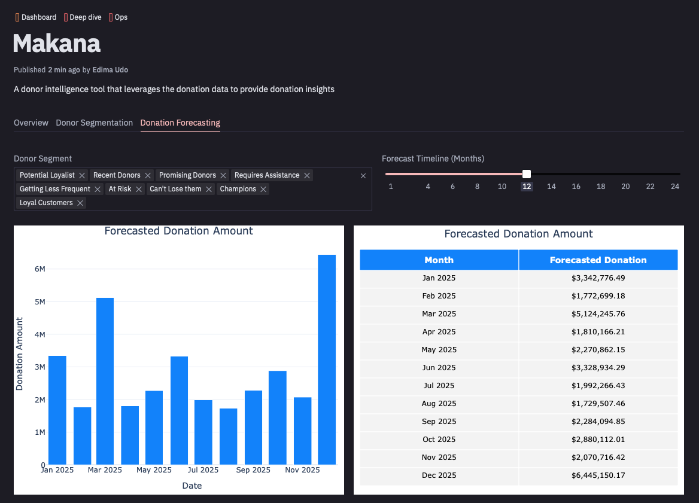Click the Dec 2025 tallest bar

tap(327, 359)
